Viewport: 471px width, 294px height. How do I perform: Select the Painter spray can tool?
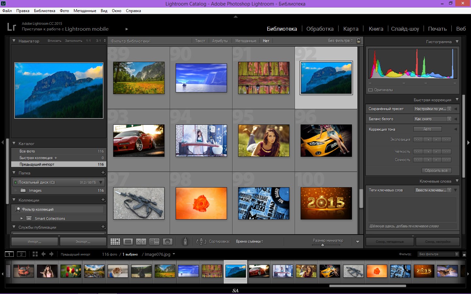(x=185, y=241)
